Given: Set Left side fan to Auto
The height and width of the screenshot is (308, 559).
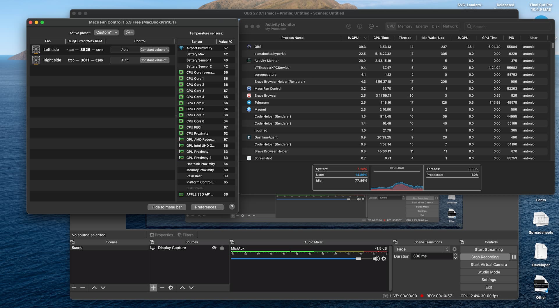Looking at the screenshot, I should [x=125, y=50].
